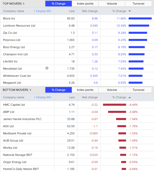
Task: Switch Bottom Movers to Index points tab
Action: click(85, 90)
